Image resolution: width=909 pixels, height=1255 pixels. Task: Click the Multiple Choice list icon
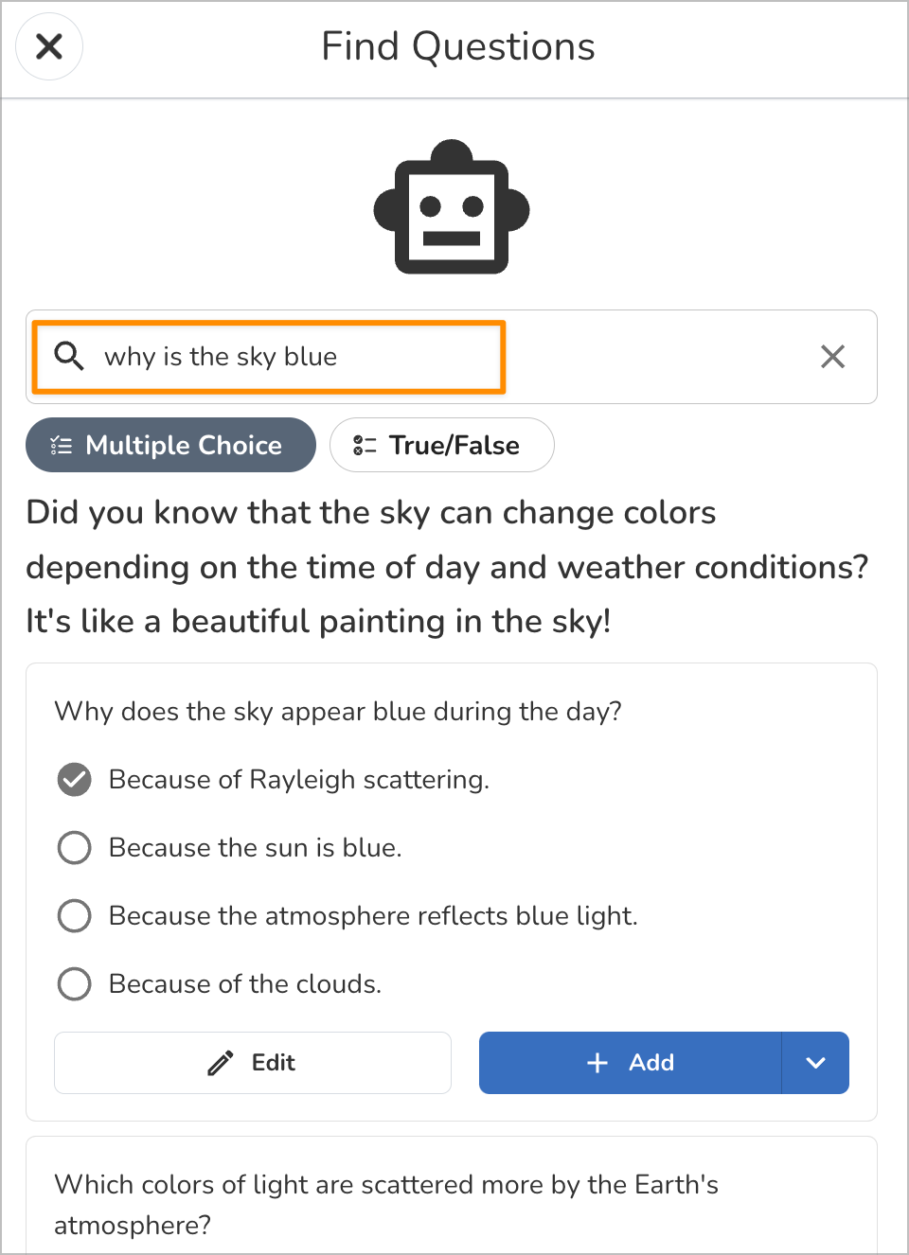[62, 446]
